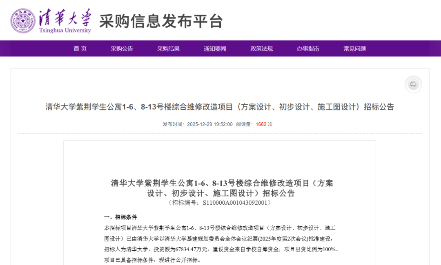Open 通知要闻 from the navigation bar
This screenshot has width=441, height=265.
216,48
